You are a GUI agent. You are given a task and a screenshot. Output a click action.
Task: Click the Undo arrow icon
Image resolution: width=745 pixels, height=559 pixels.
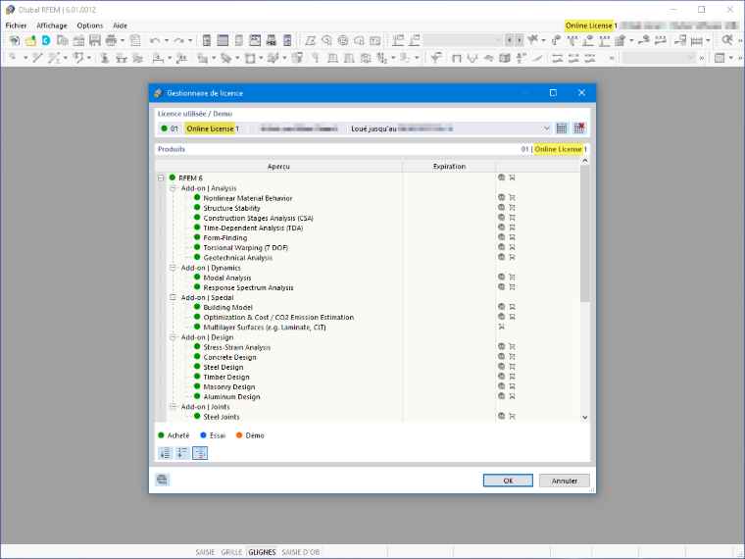click(x=155, y=40)
